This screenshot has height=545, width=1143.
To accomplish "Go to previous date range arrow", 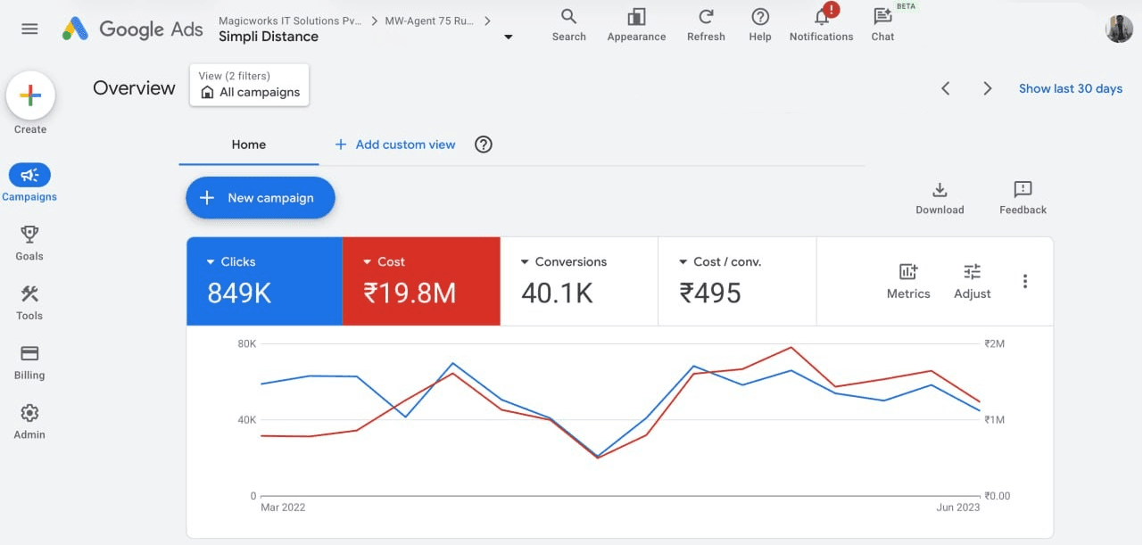I will tap(946, 88).
